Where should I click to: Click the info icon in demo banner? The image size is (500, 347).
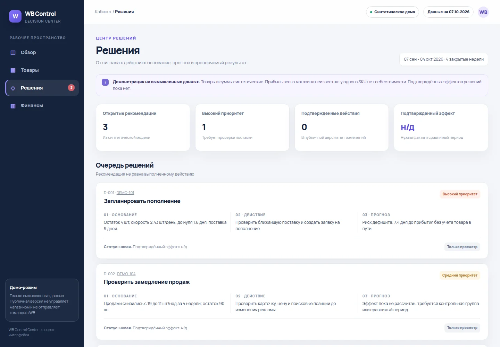[x=105, y=82]
